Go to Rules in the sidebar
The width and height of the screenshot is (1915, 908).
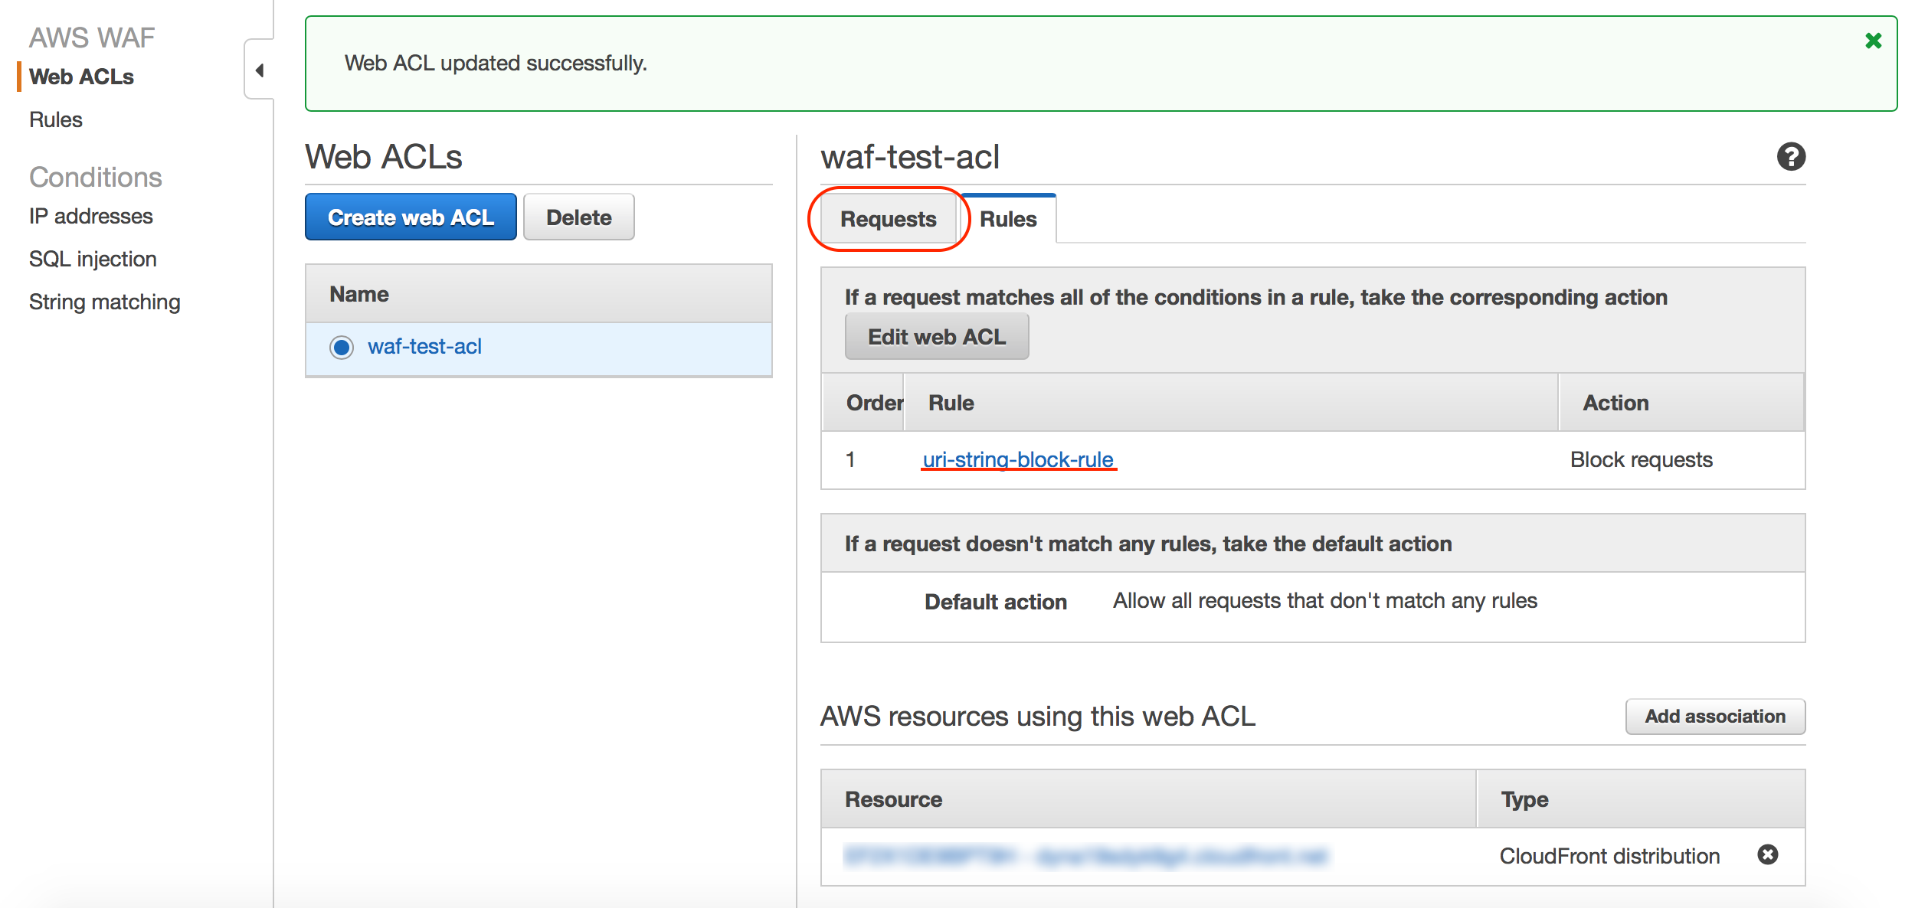55,119
